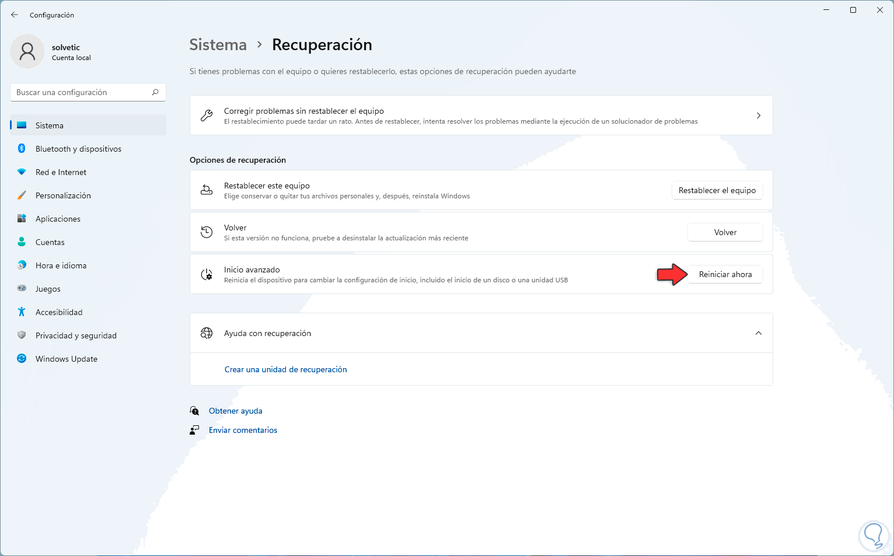The image size is (894, 556).
Task: Click the search magnifier icon
Action: tap(155, 92)
